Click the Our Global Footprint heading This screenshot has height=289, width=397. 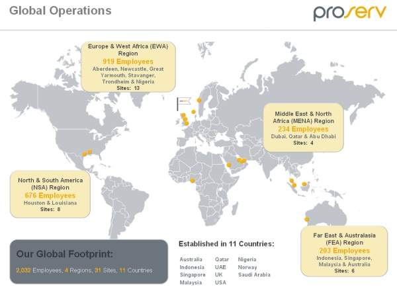click(x=65, y=254)
